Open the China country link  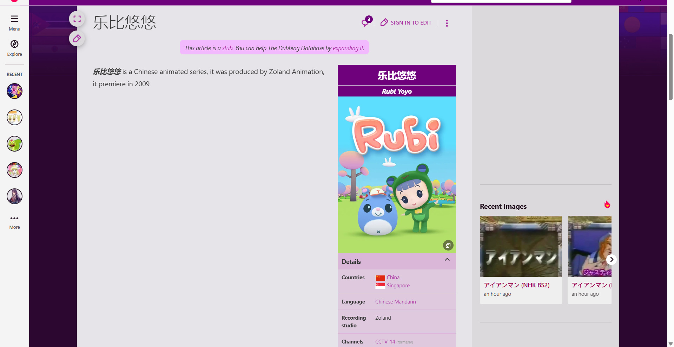[x=393, y=278]
